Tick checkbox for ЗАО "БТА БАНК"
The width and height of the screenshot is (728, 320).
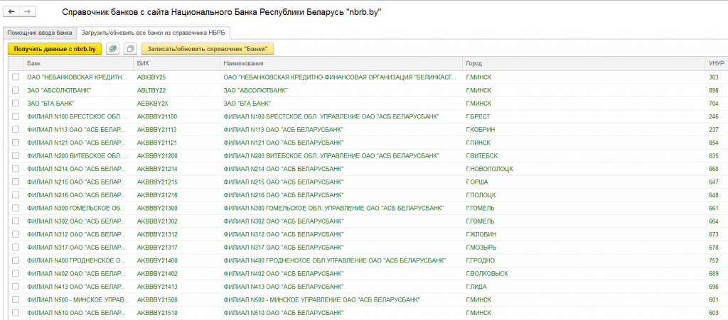16,103
